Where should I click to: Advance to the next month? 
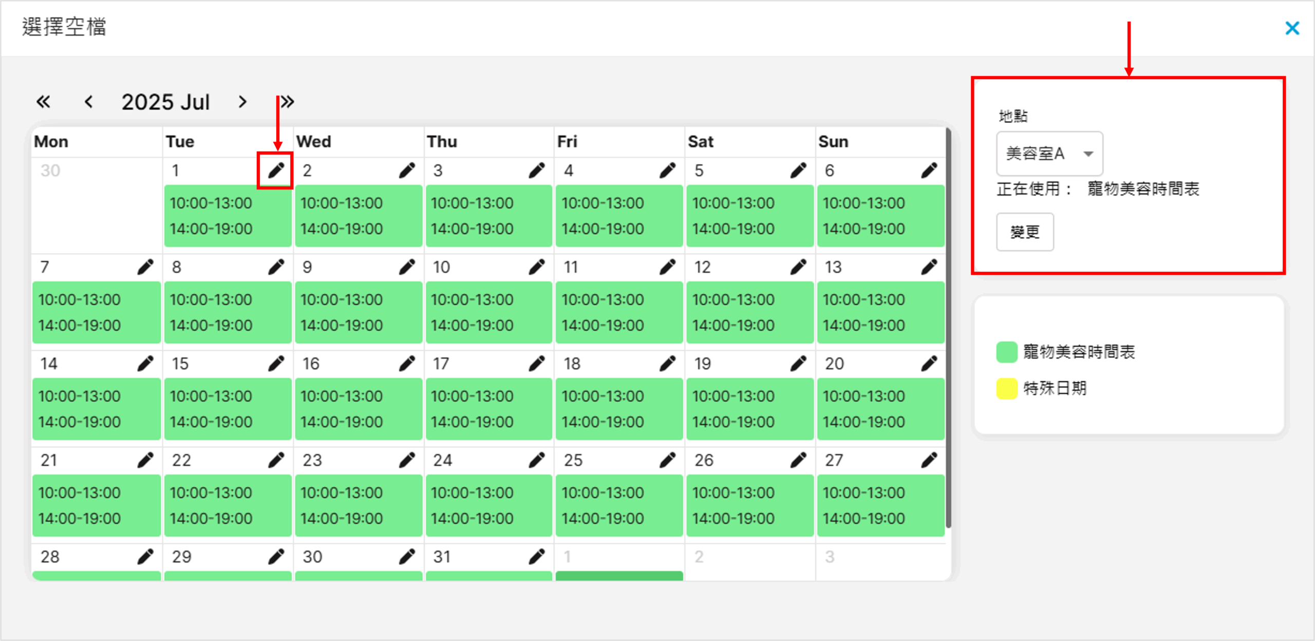pyautogui.click(x=242, y=102)
